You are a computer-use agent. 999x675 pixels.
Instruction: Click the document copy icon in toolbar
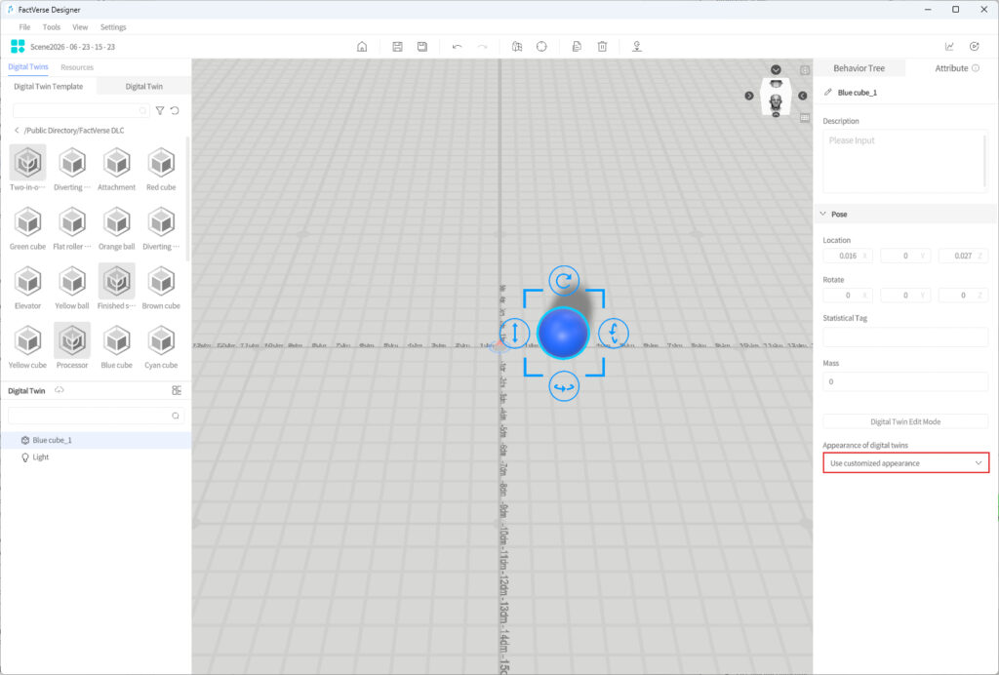pyautogui.click(x=577, y=47)
